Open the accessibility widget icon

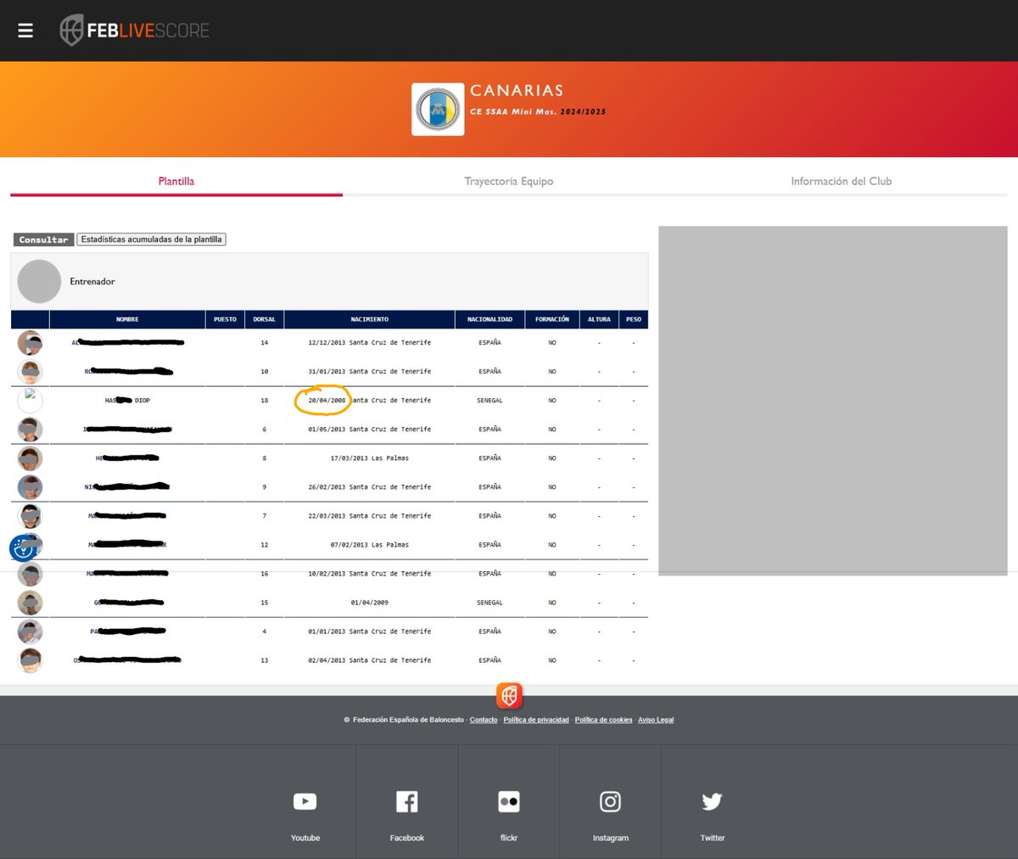pyautogui.click(x=23, y=549)
